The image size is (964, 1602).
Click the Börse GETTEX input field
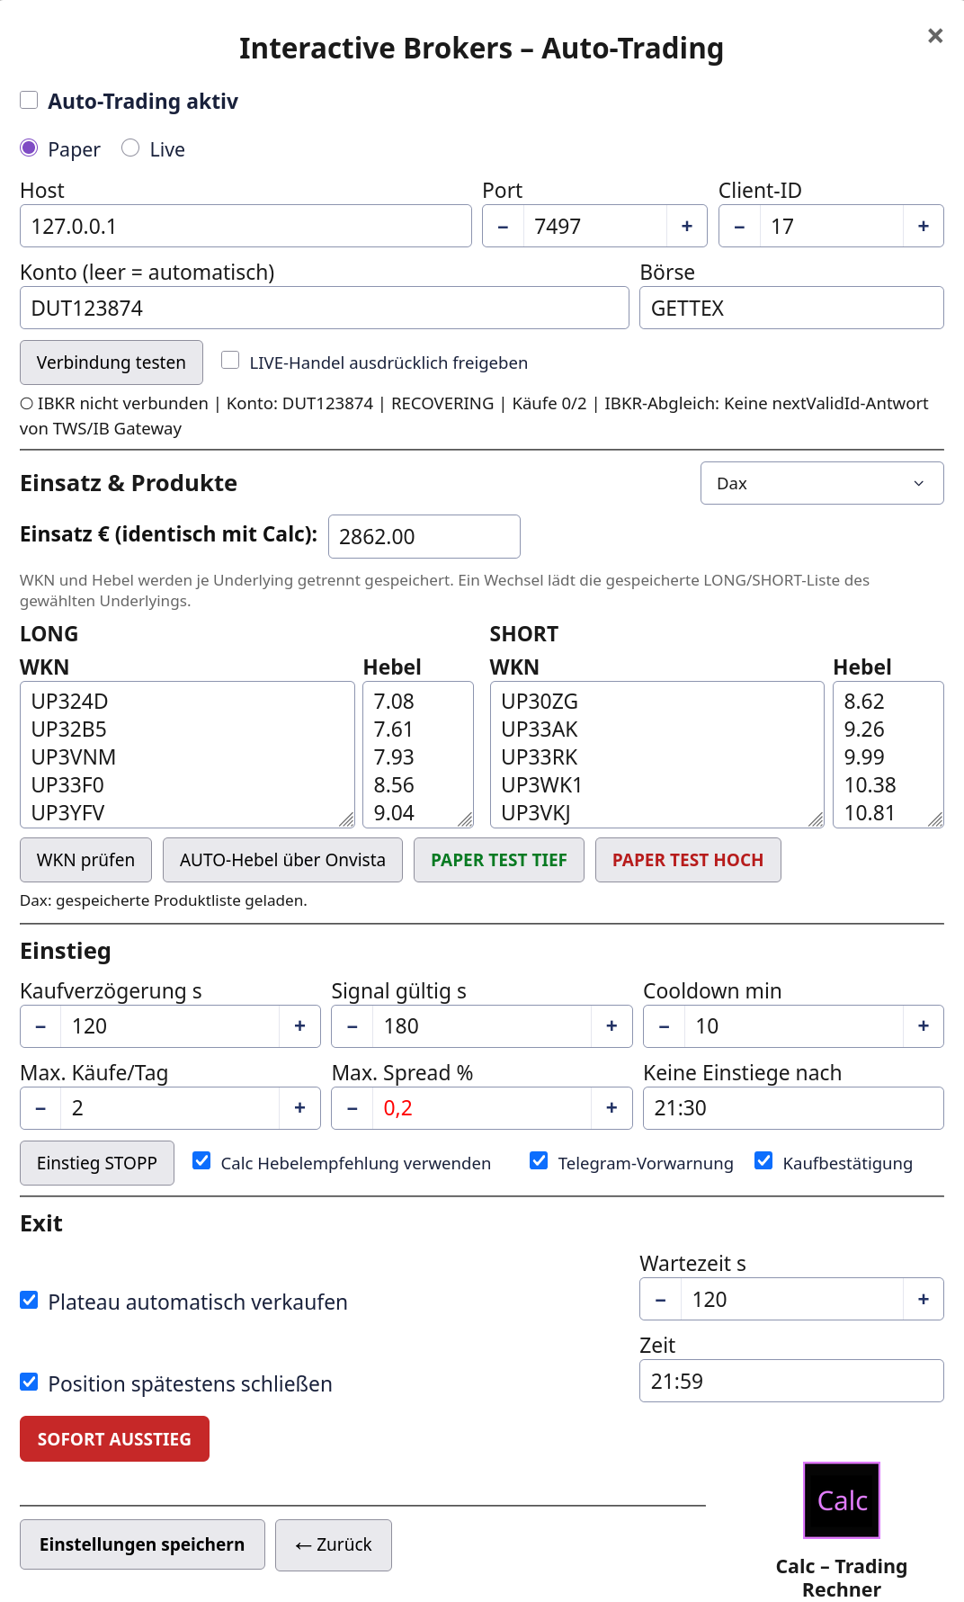[791, 308]
